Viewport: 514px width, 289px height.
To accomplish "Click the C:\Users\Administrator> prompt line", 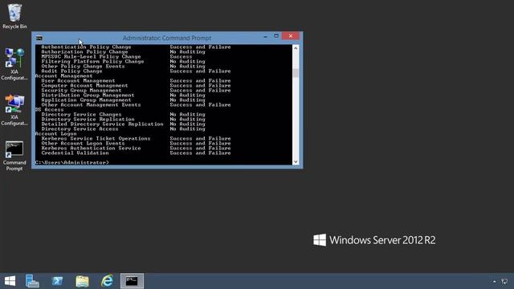I will point(71,162).
